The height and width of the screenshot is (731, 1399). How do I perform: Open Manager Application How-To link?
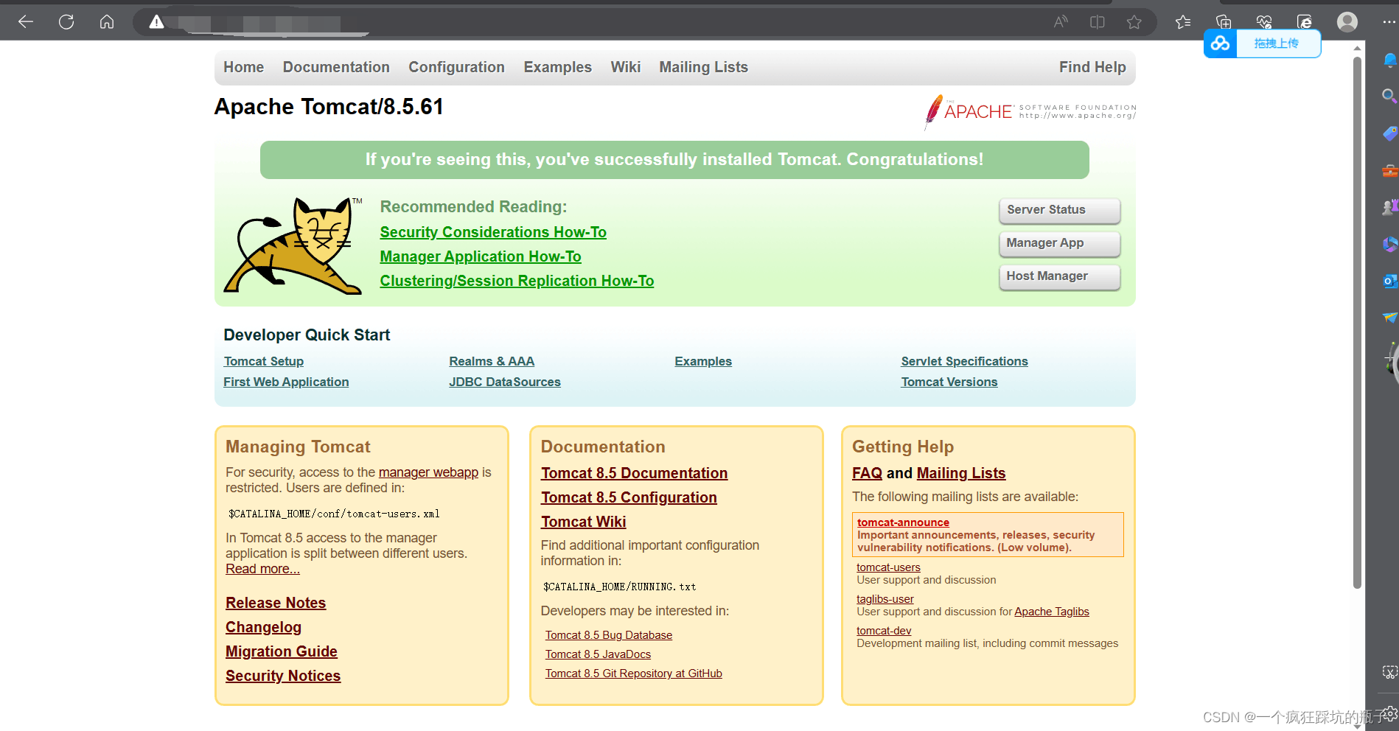click(x=481, y=256)
